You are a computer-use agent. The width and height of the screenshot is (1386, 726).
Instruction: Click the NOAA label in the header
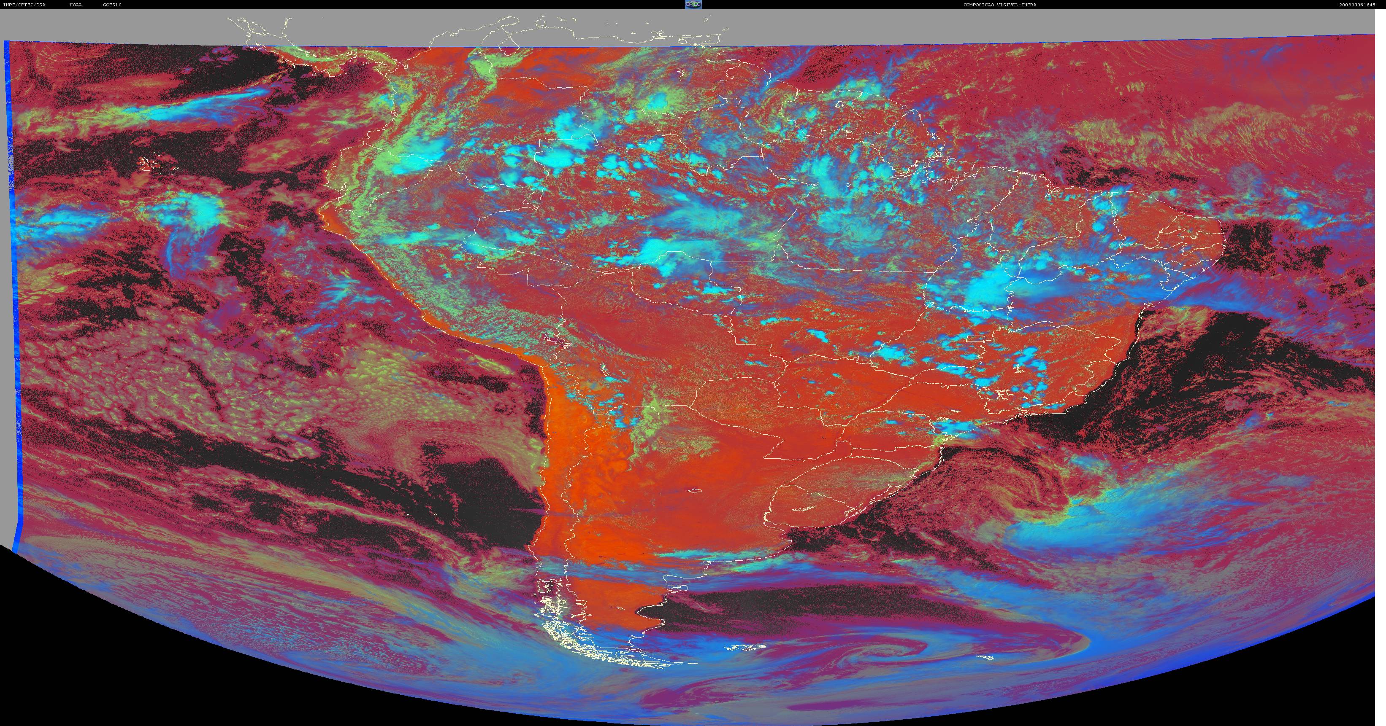pyautogui.click(x=76, y=5)
